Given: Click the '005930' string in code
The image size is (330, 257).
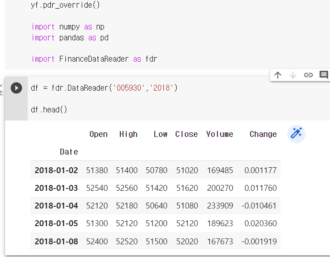Looking at the screenshot, I should (128, 88).
